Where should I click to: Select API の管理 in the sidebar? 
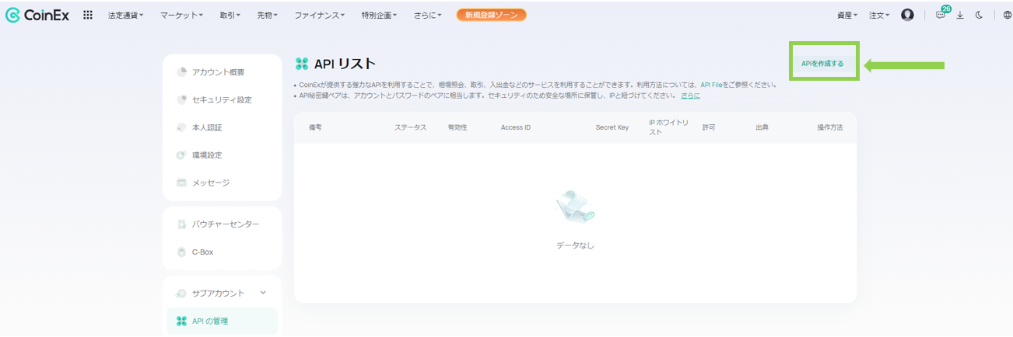click(x=210, y=321)
